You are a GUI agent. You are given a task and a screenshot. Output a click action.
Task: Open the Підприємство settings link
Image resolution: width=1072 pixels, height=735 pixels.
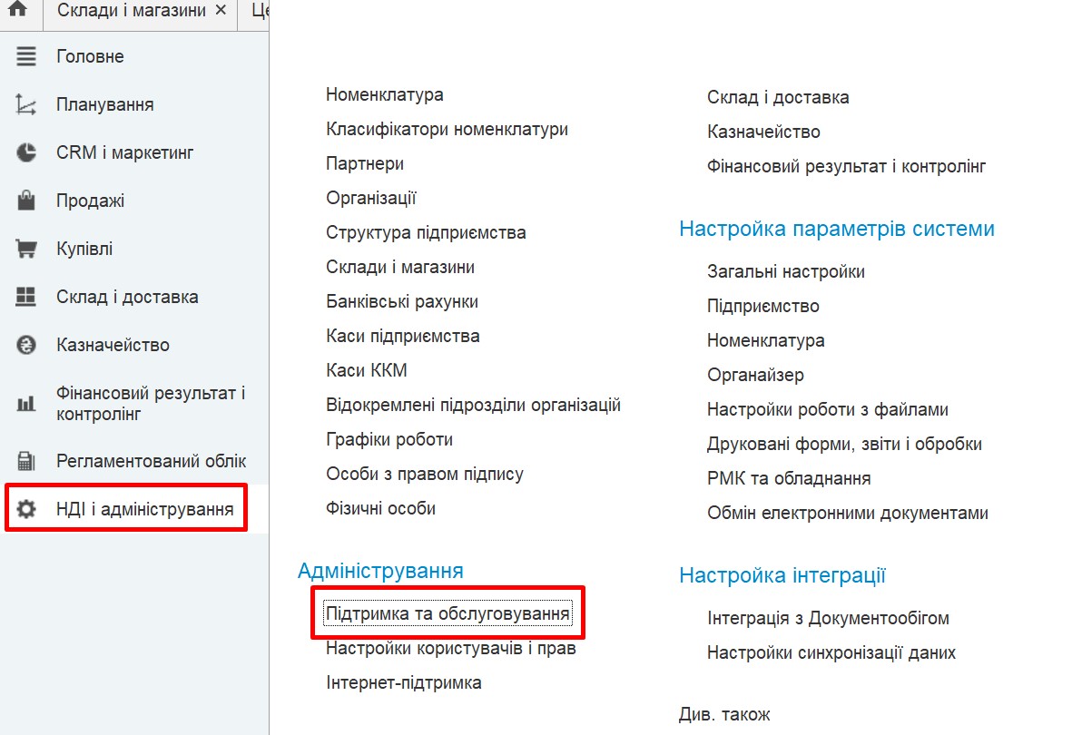pyautogui.click(x=763, y=306)
